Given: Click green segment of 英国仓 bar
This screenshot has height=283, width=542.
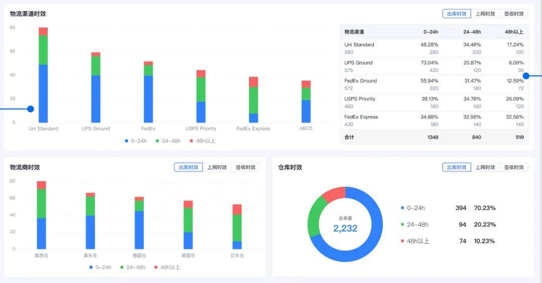Looking at the screenshot, I should [x=188, y=220].
